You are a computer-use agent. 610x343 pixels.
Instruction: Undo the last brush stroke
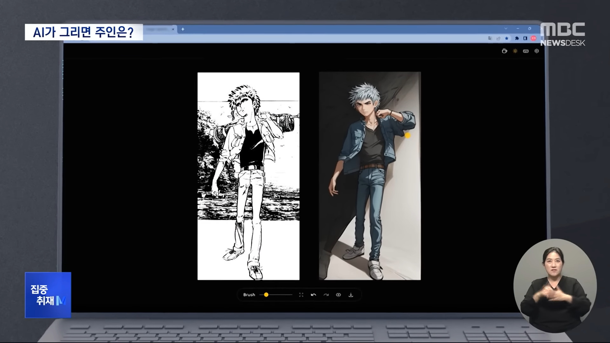(x=313, y=295)
